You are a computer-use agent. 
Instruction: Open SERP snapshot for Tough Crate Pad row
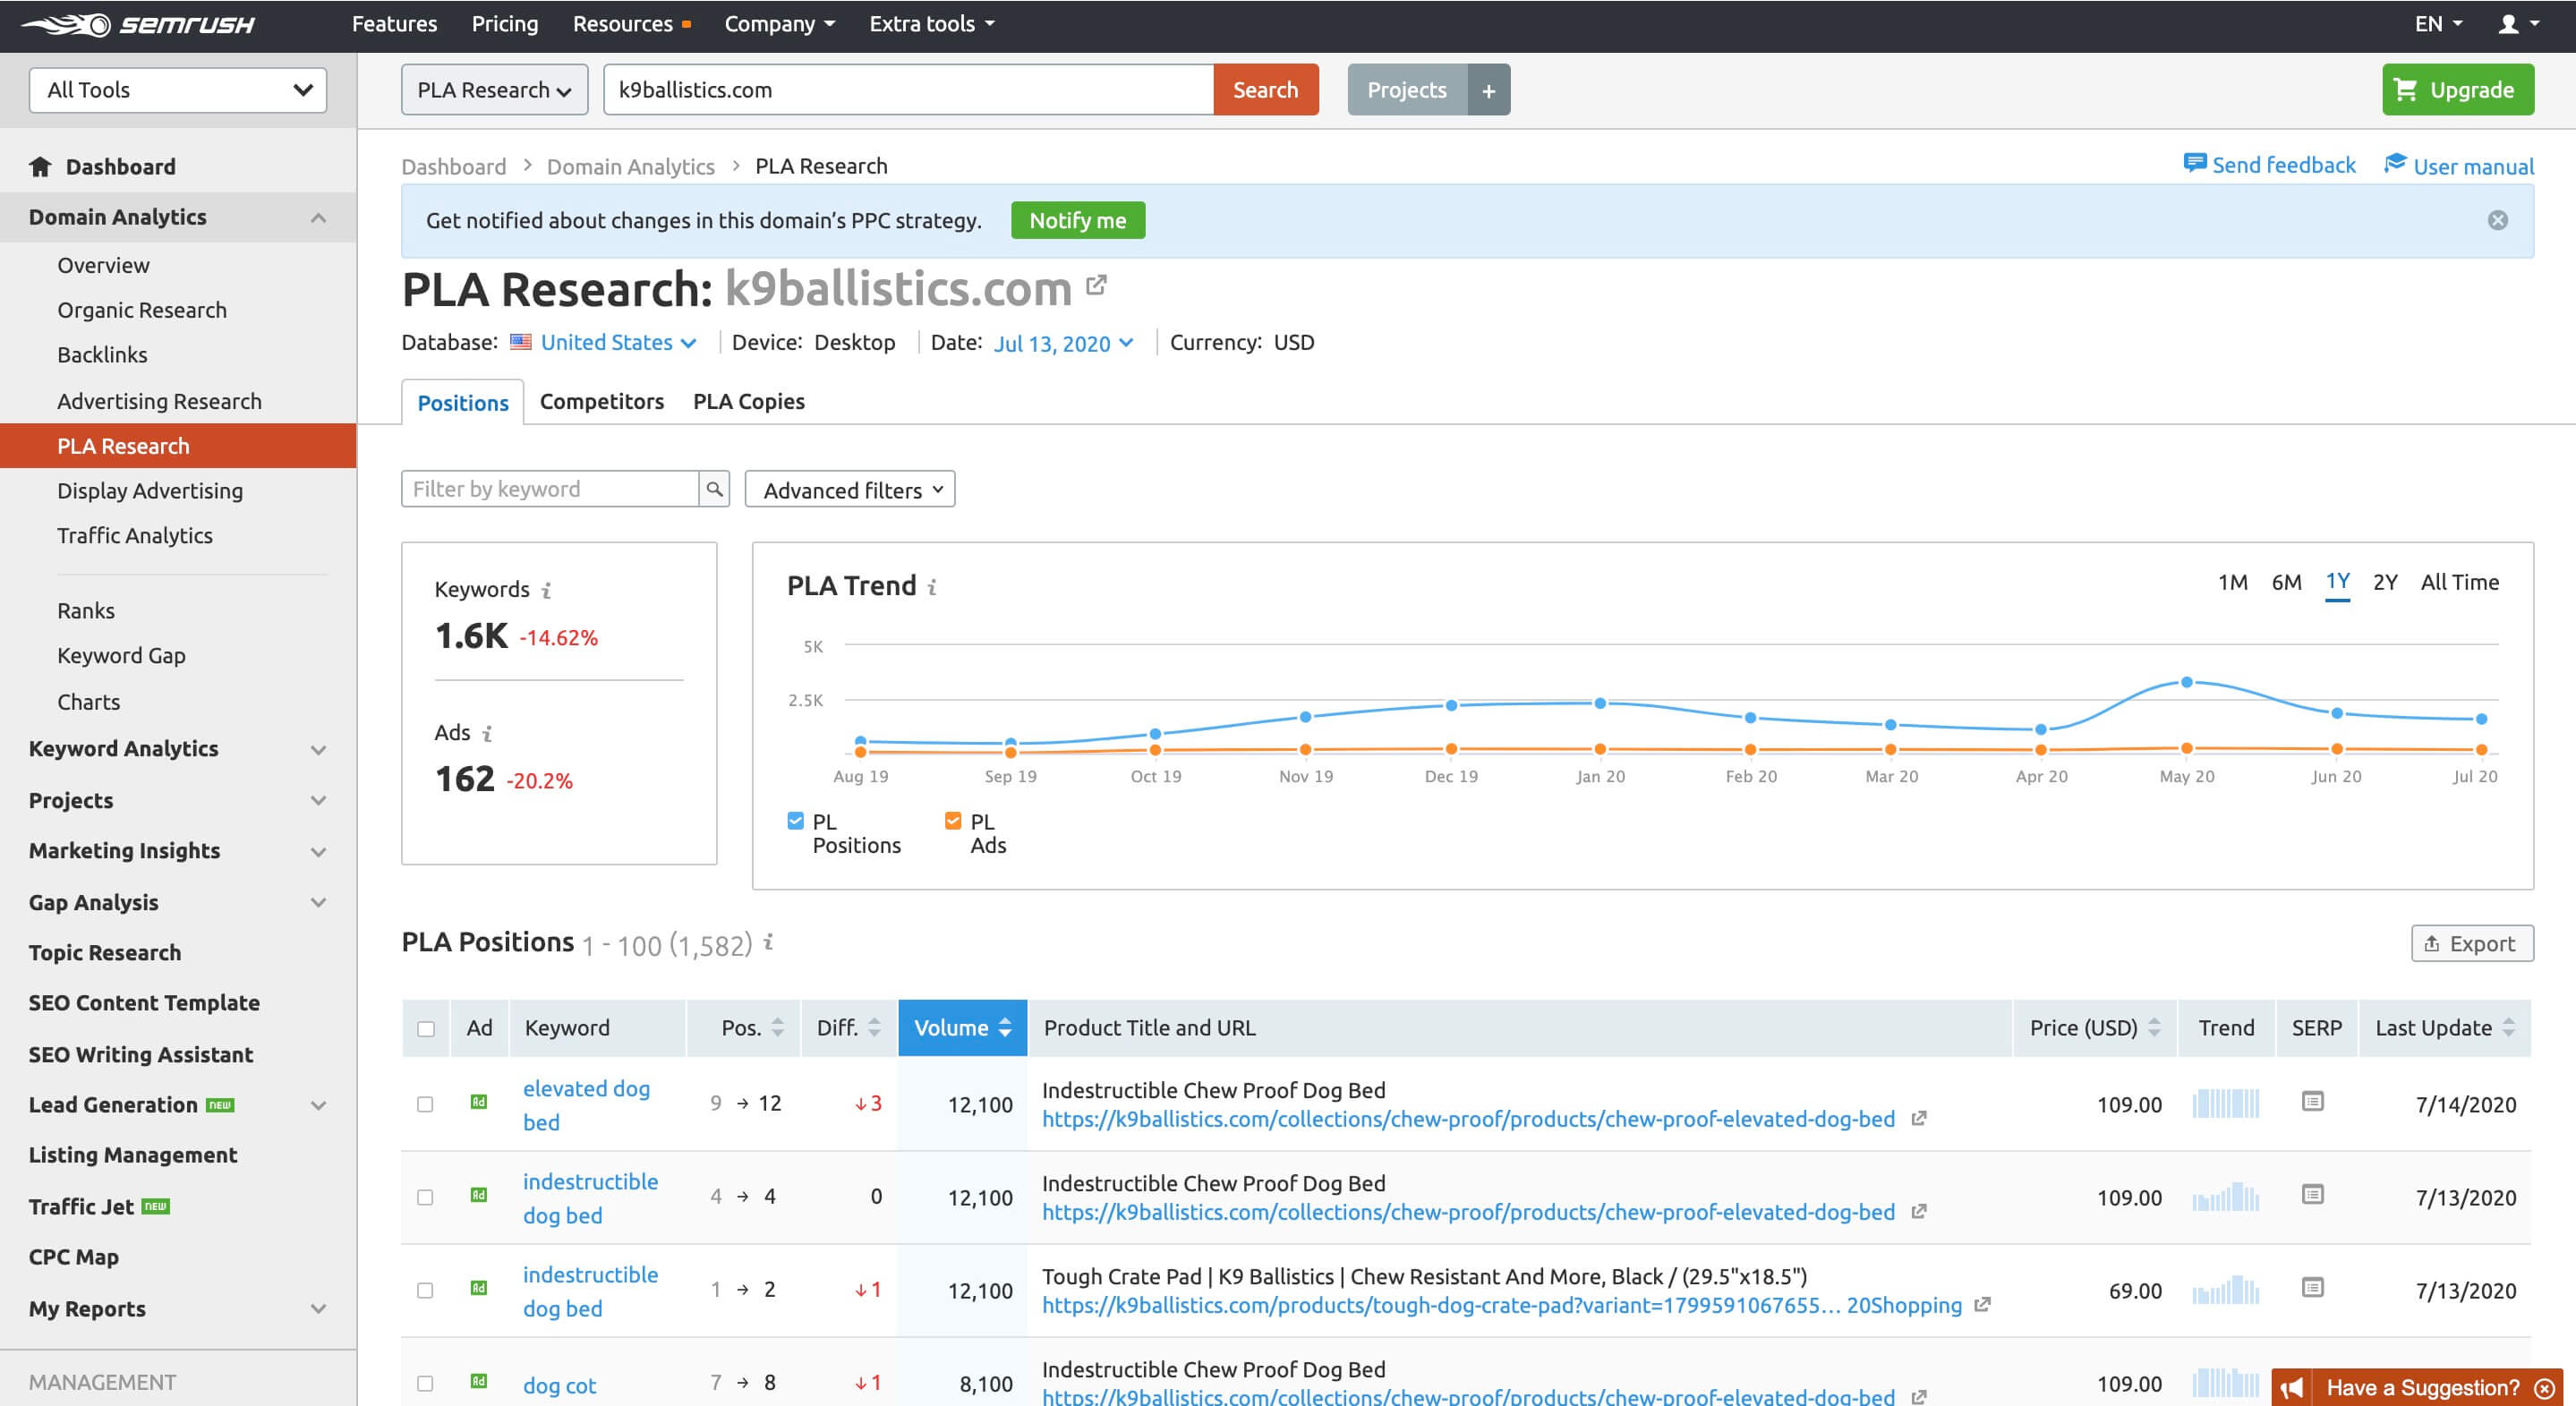click(2312, 1287)
